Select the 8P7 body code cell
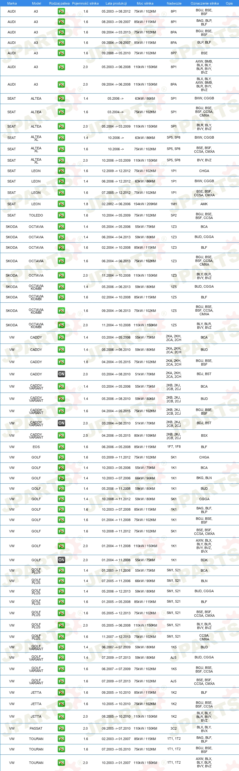The image size is (239, 771). (x=174, y=53)
